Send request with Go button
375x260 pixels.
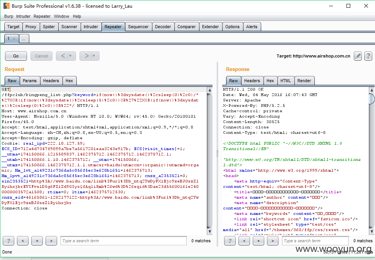pyautogui.click(x=16, y=56)
